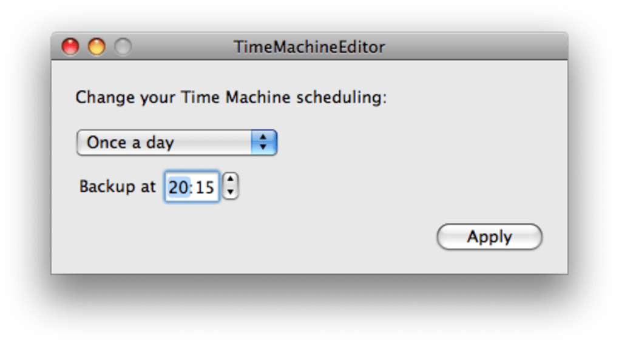The image size is (619, 344).
Task: Click the 'Backup at' label
Action: [x=117, y=186]
